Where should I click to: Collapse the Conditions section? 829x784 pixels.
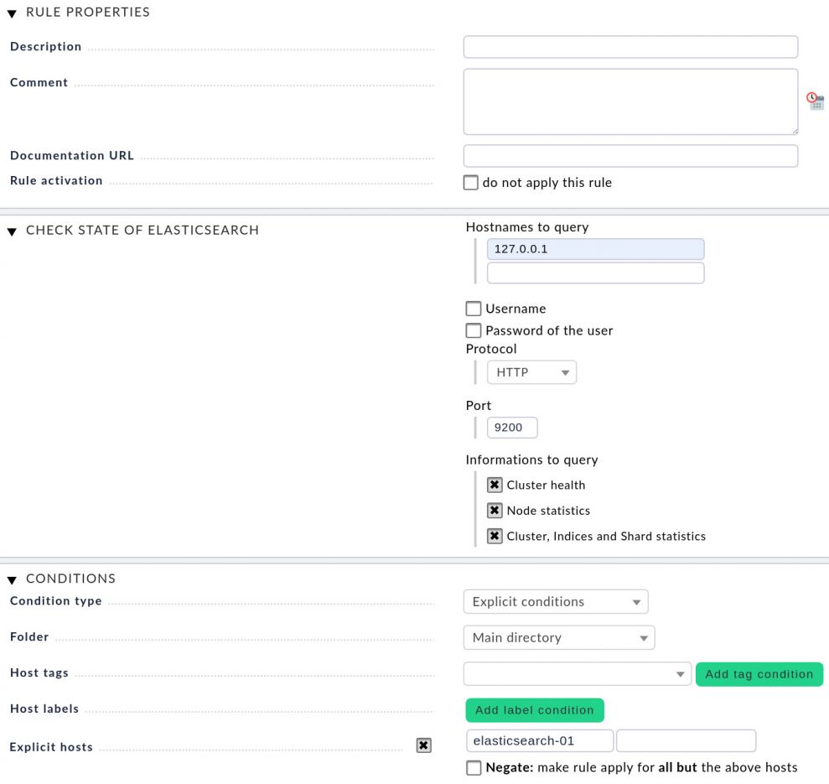(x=13, y=579)
